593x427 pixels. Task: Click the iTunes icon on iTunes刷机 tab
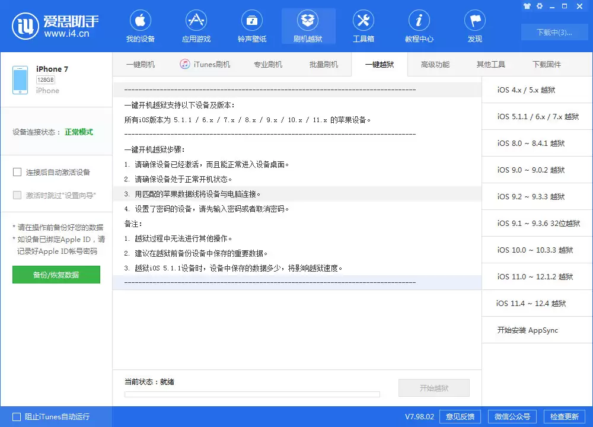coord(185,64)
